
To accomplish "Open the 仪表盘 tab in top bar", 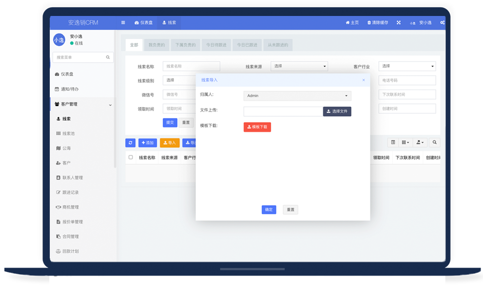I will [143, 23].
